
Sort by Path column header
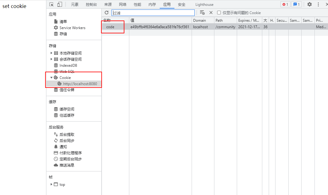[x=225, y=21]
